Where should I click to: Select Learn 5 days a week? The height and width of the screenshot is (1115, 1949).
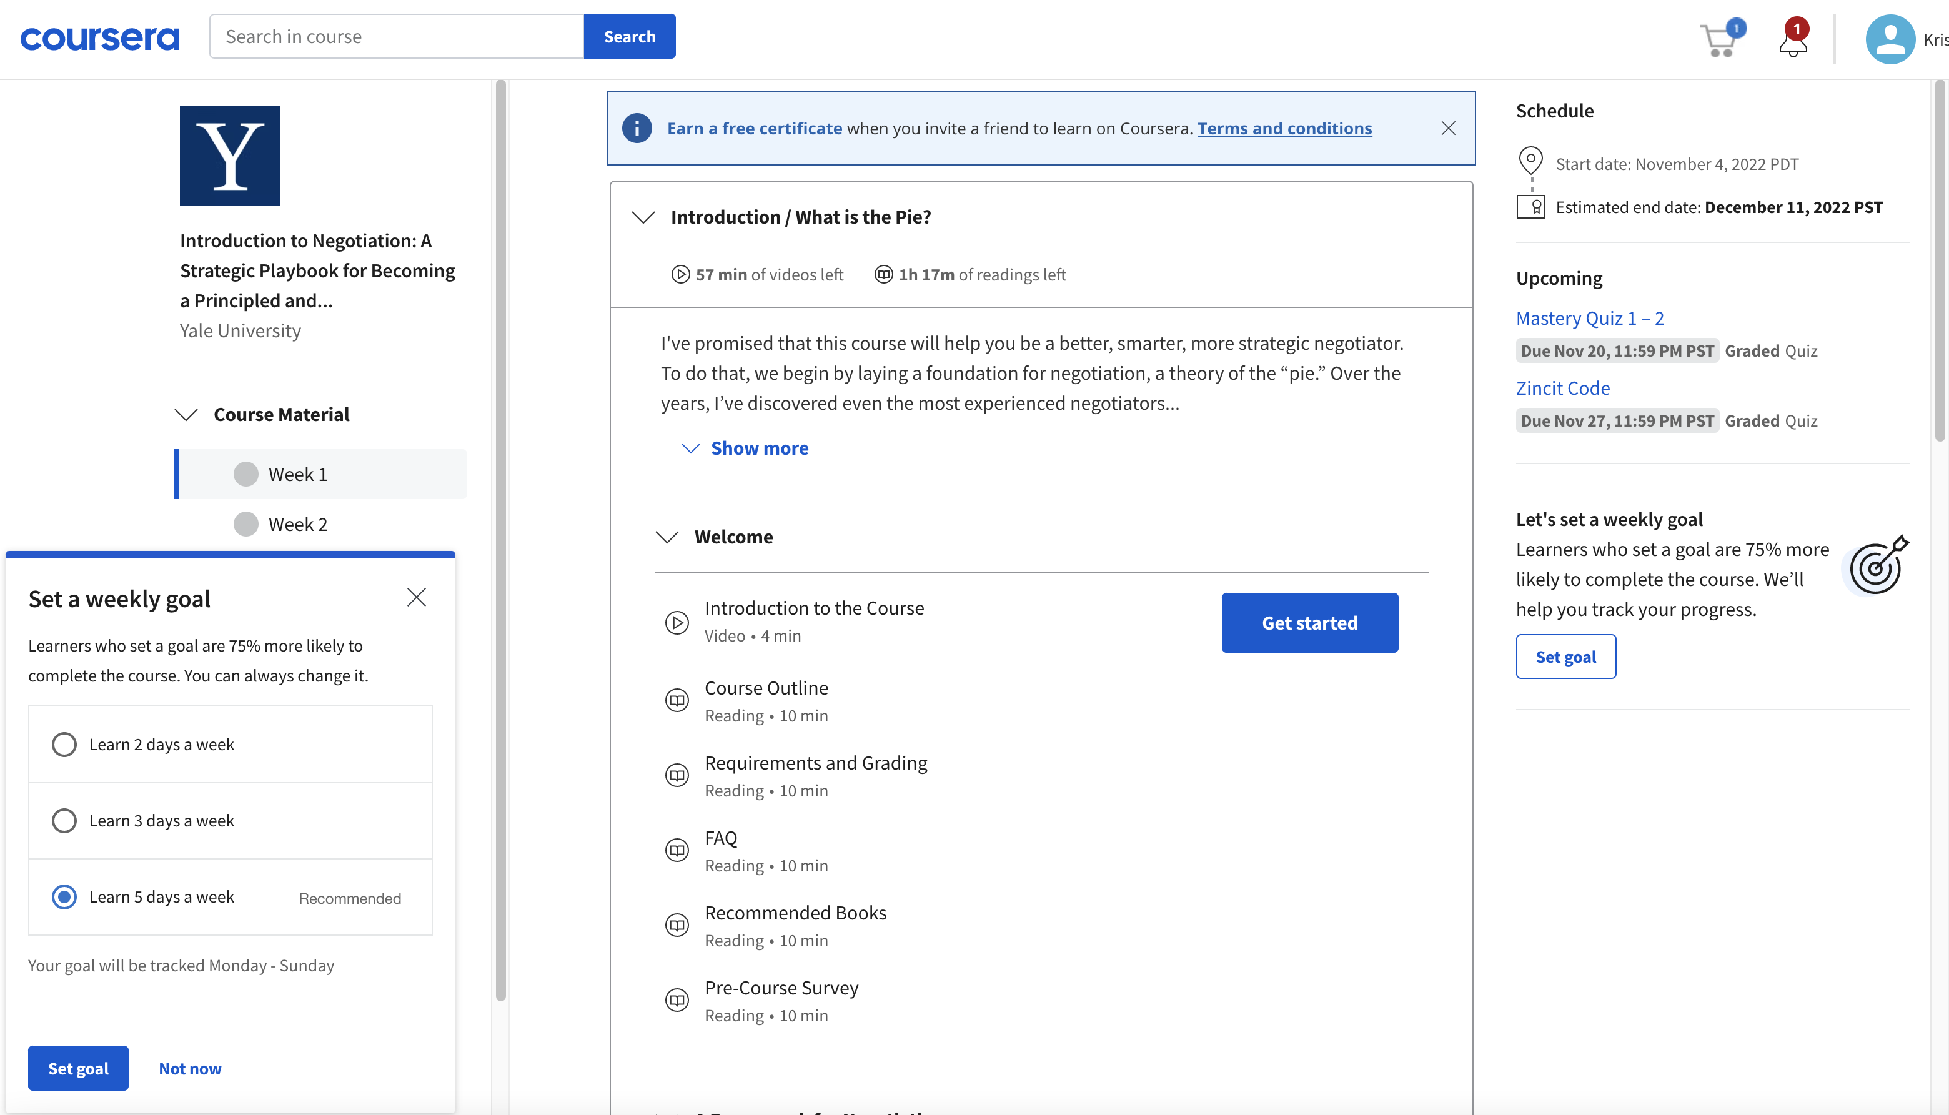[x=64, y=897]
